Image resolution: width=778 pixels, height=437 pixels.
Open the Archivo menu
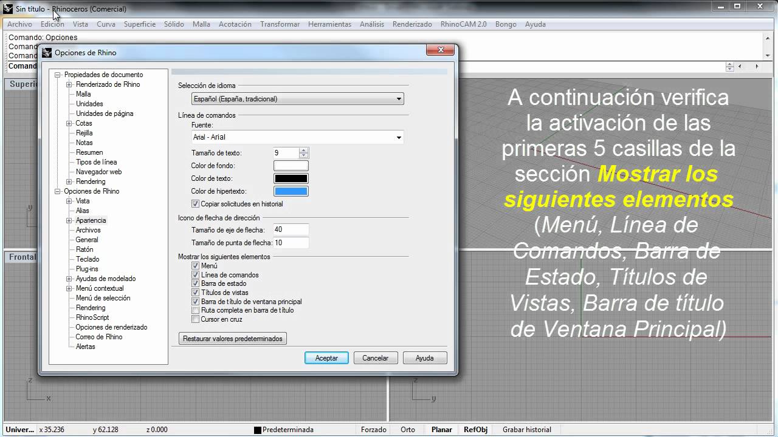click(19, 24)
